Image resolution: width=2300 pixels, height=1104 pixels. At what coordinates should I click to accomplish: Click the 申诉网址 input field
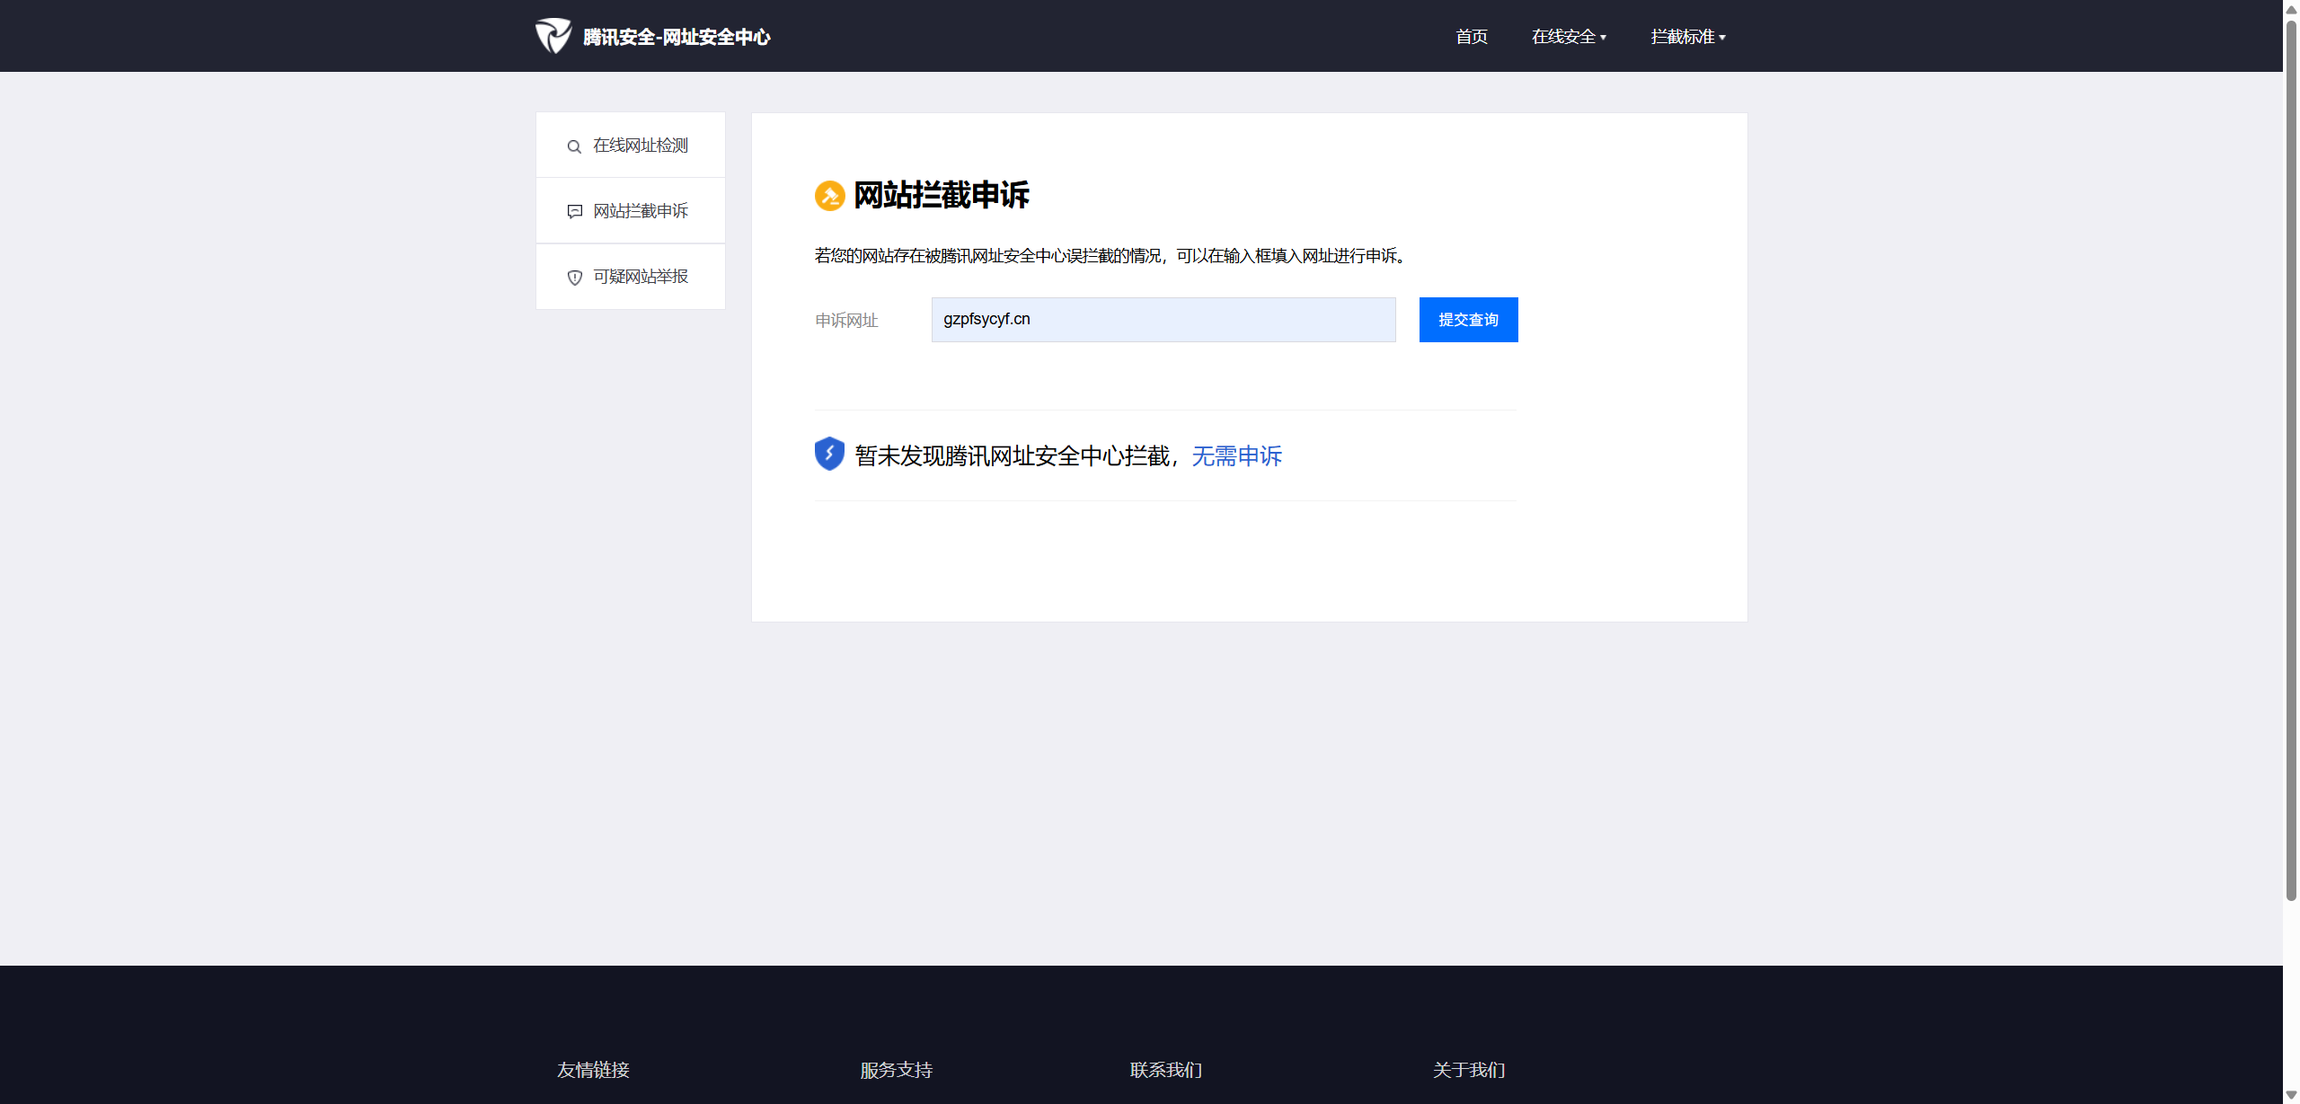[1163, 320]
